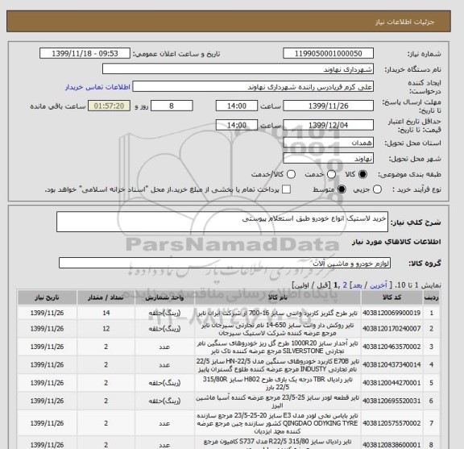Select the جزیی purchase type radio
This screenshot has height=449, width=464.
pos(377,189)
